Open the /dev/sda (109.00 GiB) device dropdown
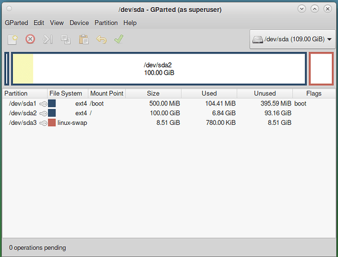The image size is (338, 257). tap(292, 39)
